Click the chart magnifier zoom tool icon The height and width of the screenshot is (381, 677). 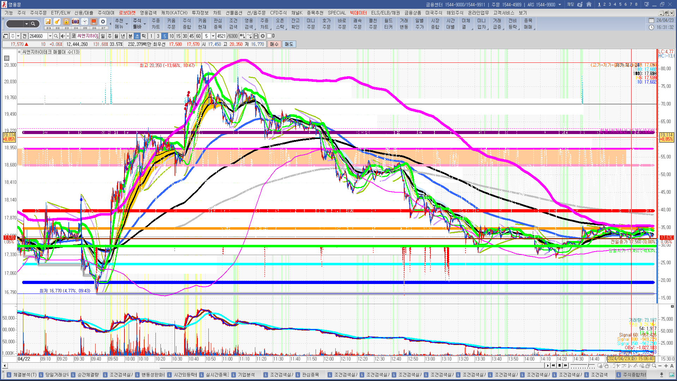point(654,366)
